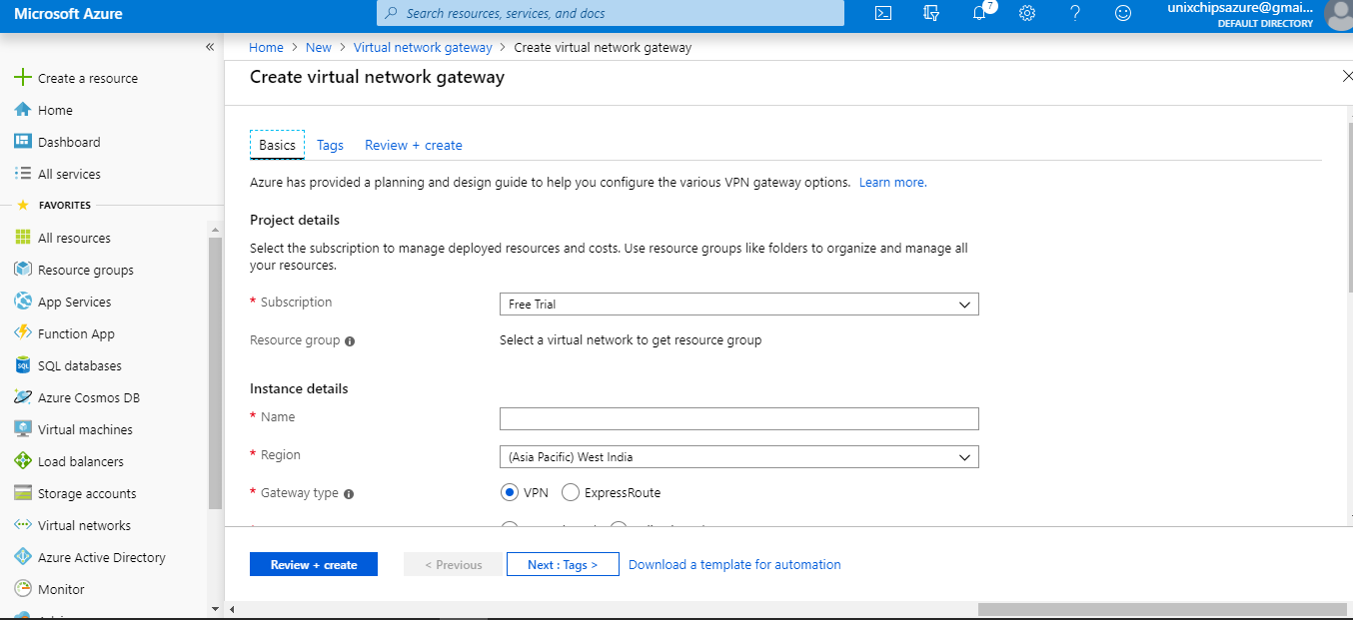
Task: Click the SQL databases icon
Action: click(x=23, y=365)
